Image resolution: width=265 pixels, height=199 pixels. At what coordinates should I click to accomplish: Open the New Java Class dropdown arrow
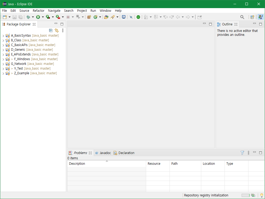[100, 17]
